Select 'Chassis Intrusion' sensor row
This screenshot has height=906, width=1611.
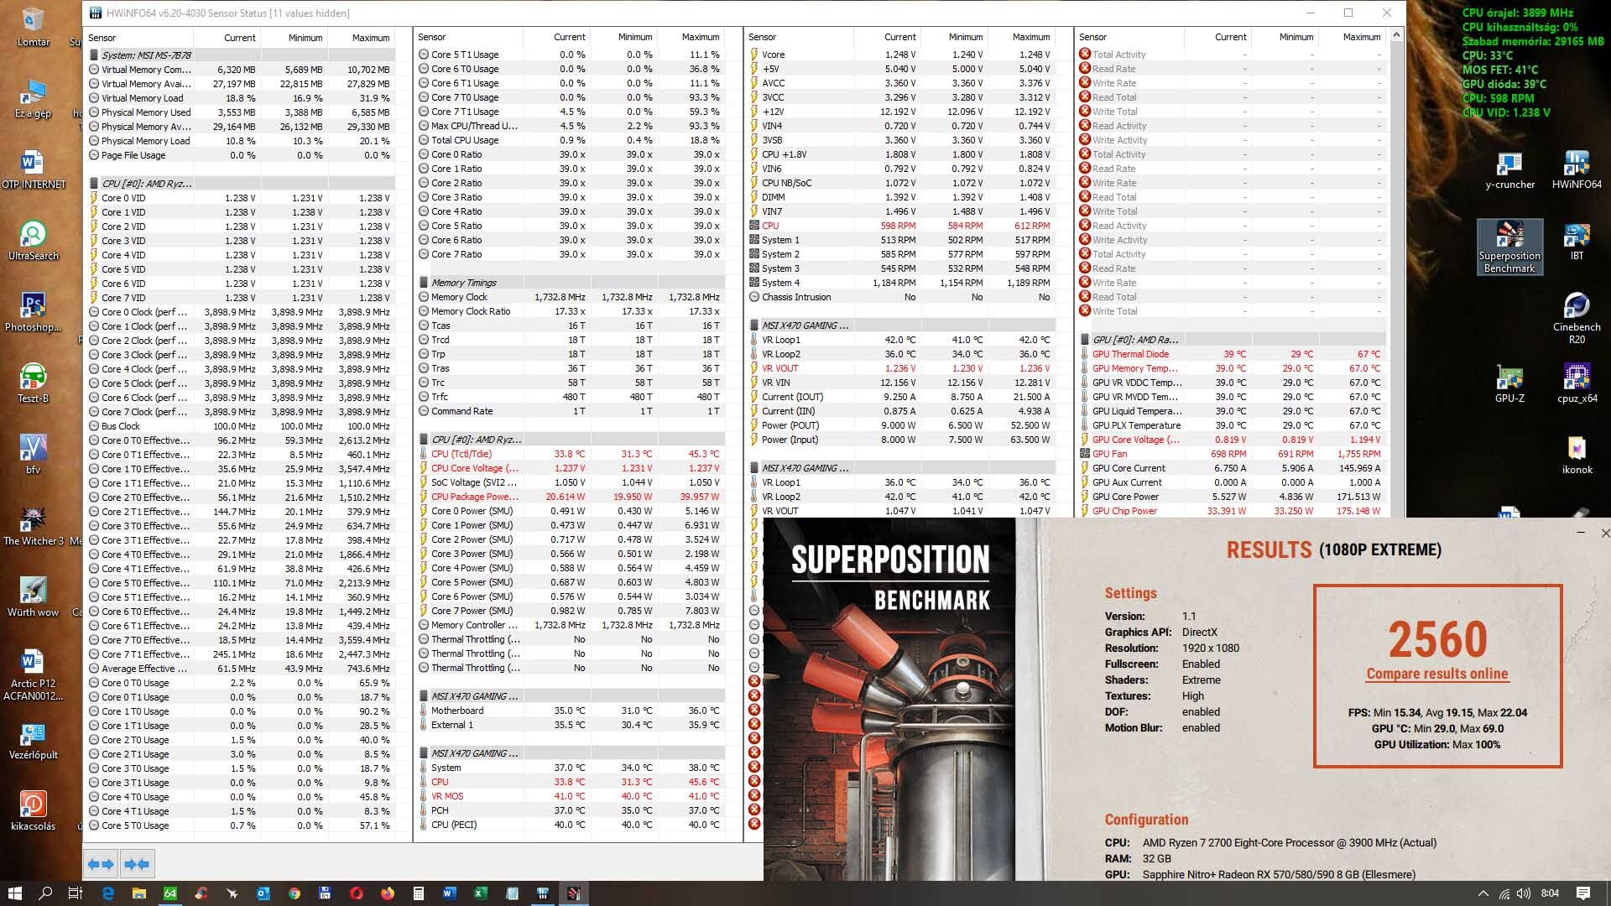coord(901,297)
